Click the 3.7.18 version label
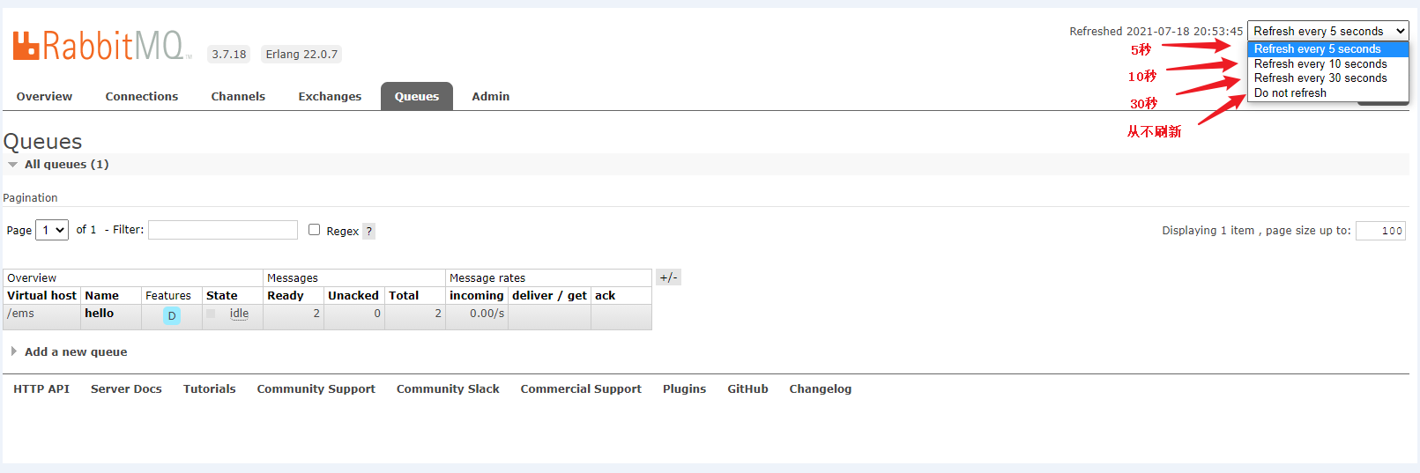This screenshot has height=473, width=1420. 229,54
